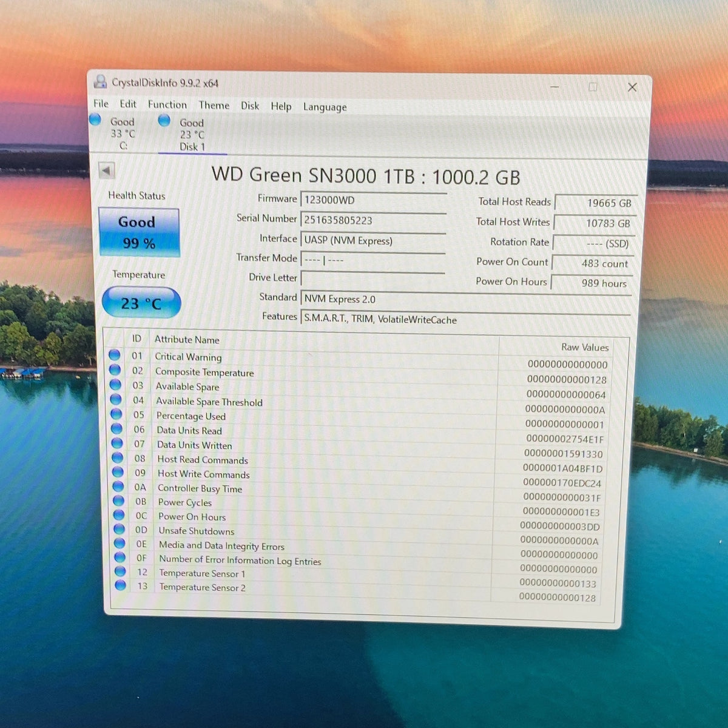Click the Good 99 % health status button

(139, 232)
